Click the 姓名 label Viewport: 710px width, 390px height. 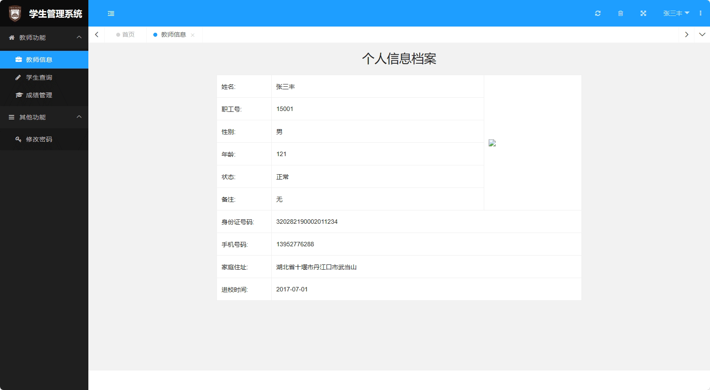[228, 87]
